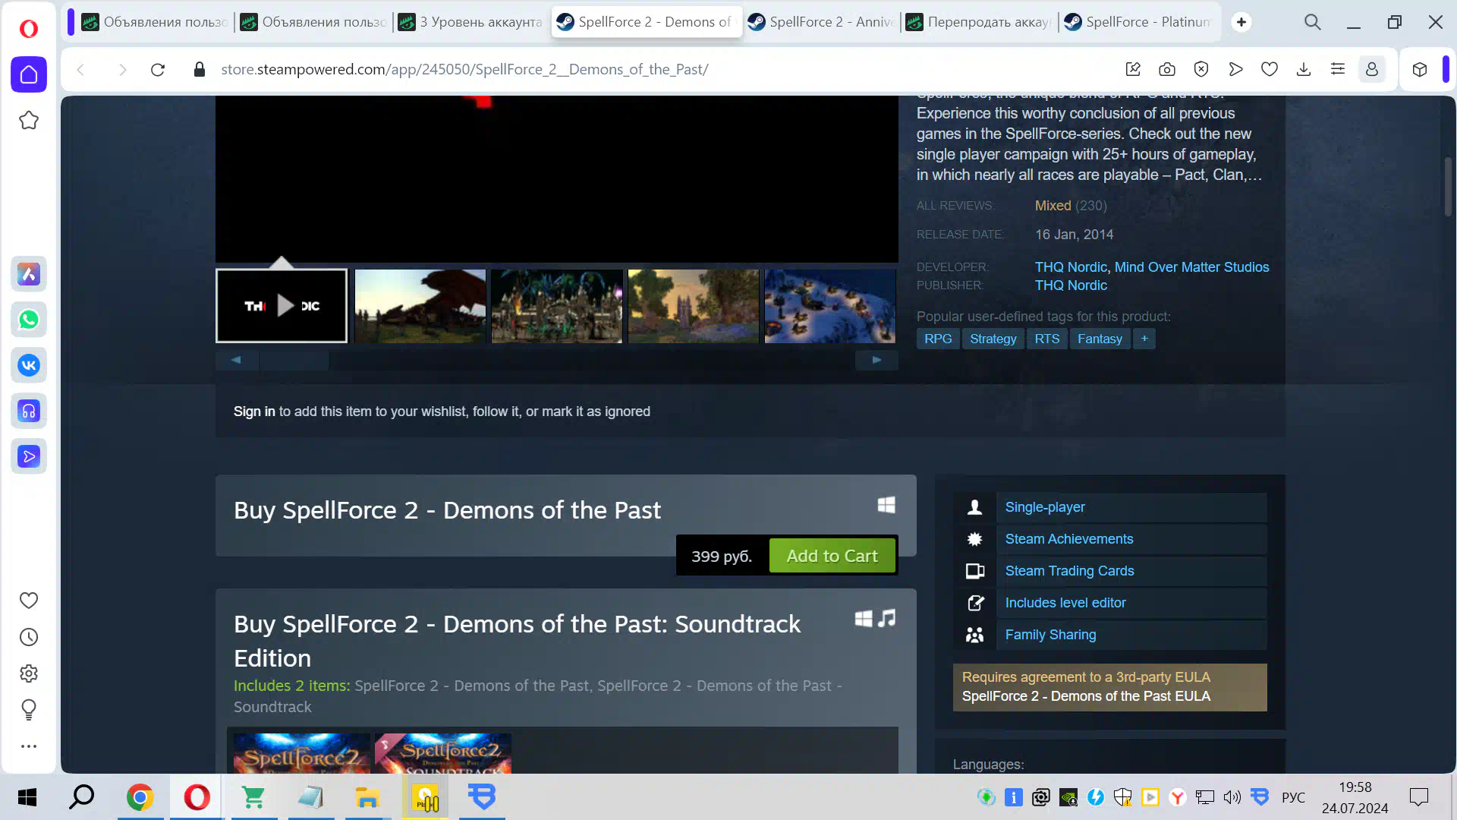The width and height of the screenshot is (1457, 820).
Task: Open extensions cube icon
Action: pos(1420,70)
